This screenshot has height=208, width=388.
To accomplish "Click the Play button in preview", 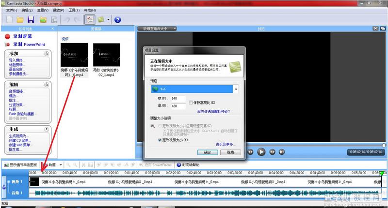I will [261, 152].
